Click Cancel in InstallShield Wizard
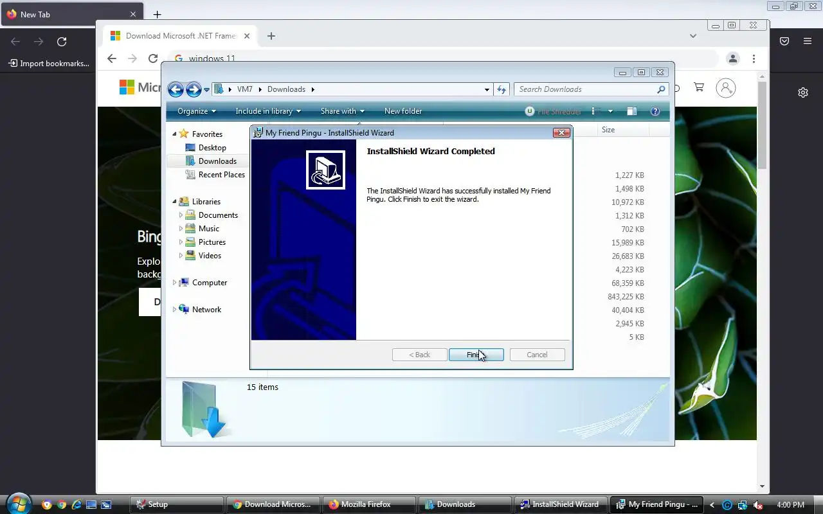Viewport: 823px width, 514px height. [537, 355]
